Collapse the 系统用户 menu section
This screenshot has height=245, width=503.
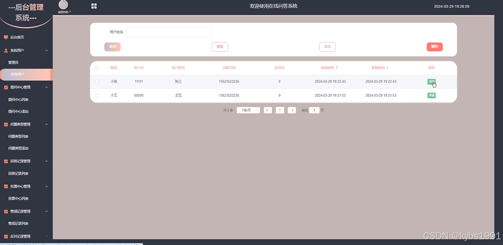pyautogui.click(x=46, y=50)
